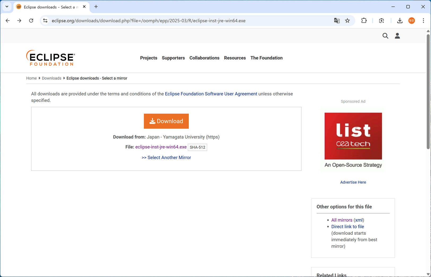Open the Collaborations menu
The height and width of the screenshot is (277, 431).
click(x=204, y=58)
